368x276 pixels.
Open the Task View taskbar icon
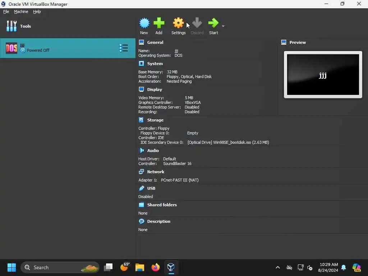tap(108, 267)
